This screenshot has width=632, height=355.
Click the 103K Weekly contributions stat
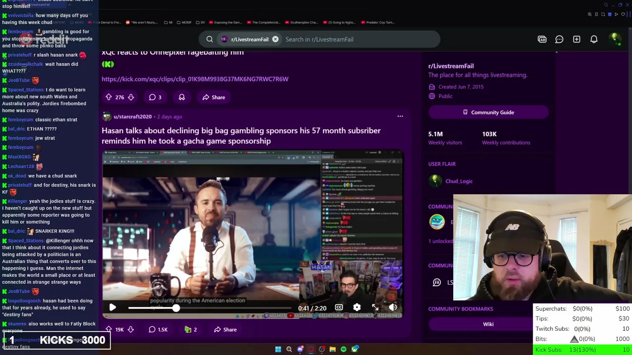coord(506,138)
